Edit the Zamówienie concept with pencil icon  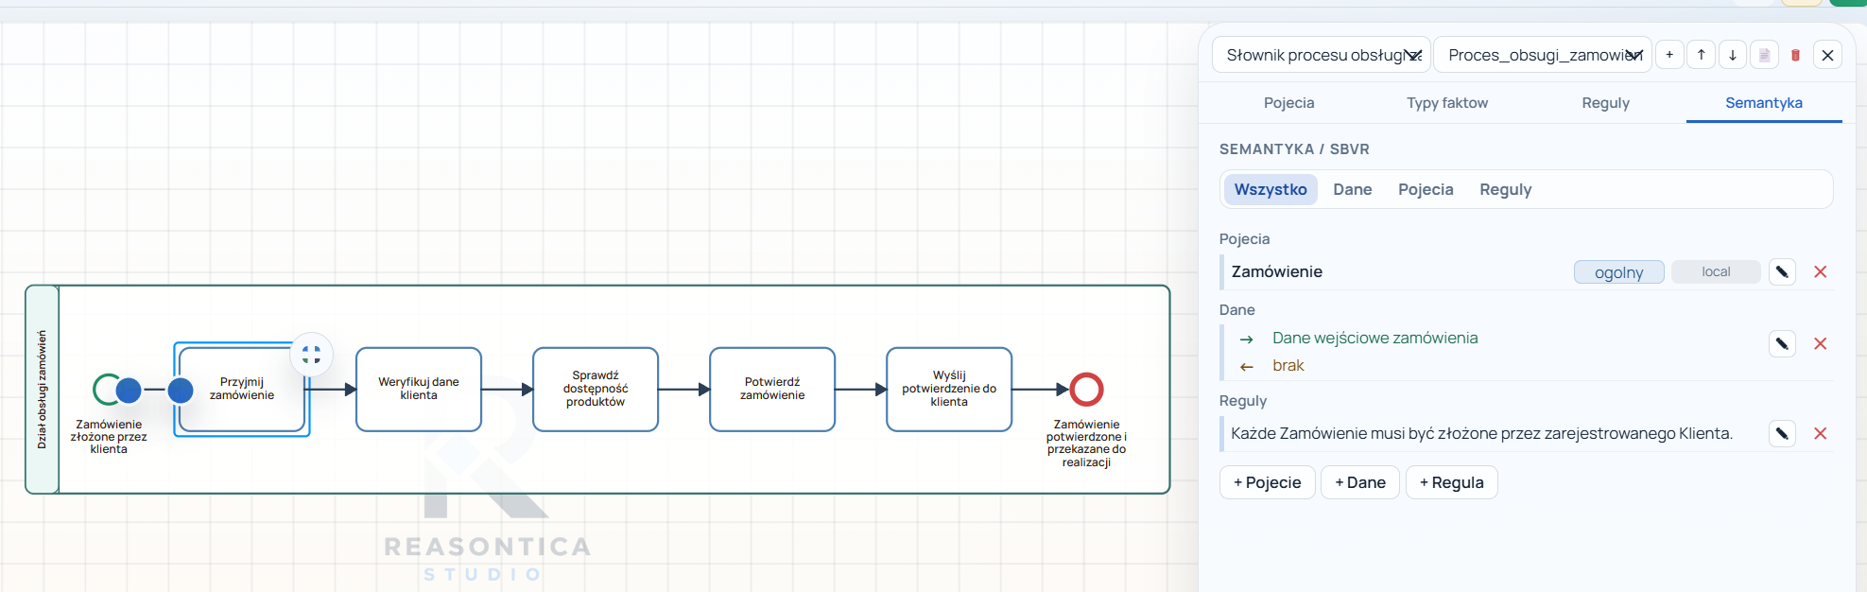(x=1782, y=272)
